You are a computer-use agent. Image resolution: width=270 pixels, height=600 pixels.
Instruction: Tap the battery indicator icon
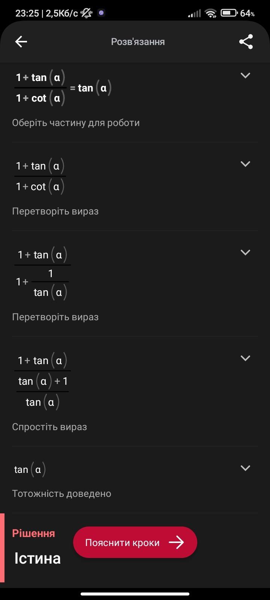[229, 13]
